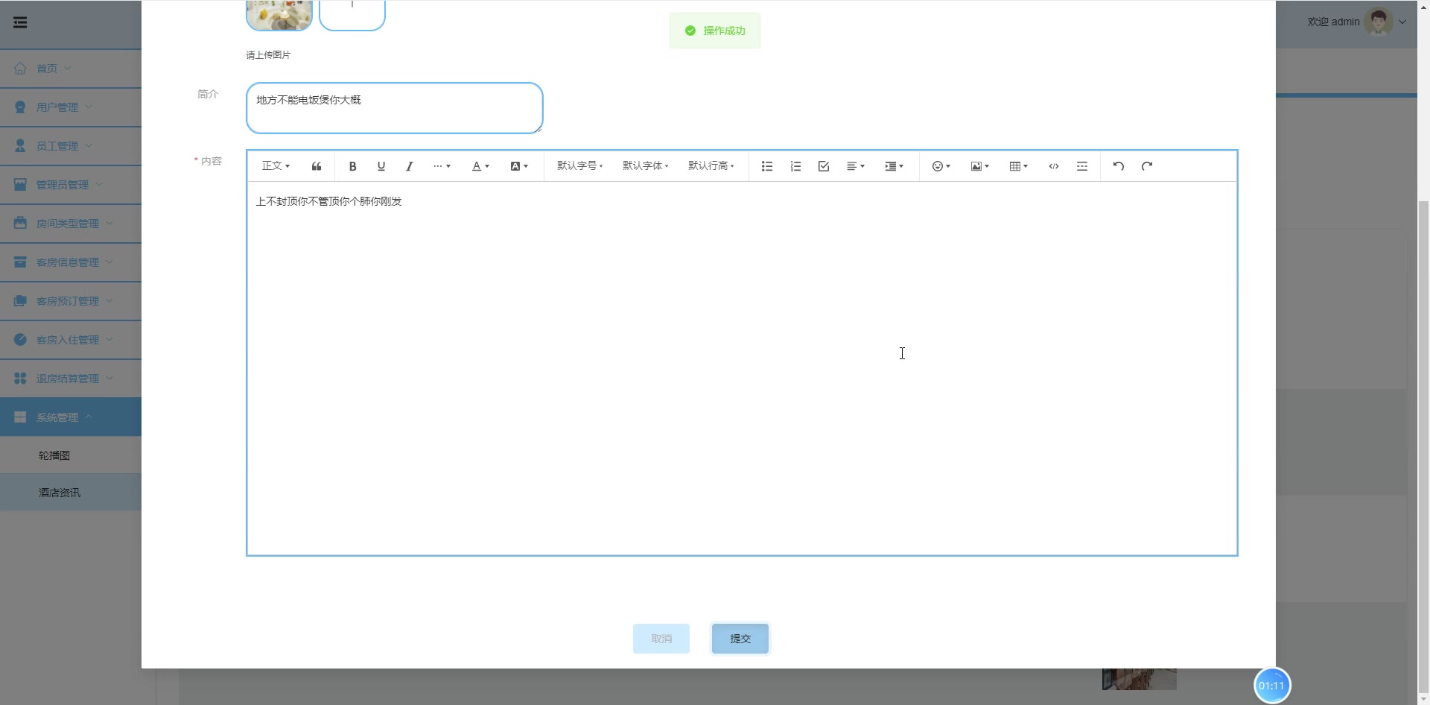1430x705 pixels.
Task: Open the insert image menu
Action: 980,166
